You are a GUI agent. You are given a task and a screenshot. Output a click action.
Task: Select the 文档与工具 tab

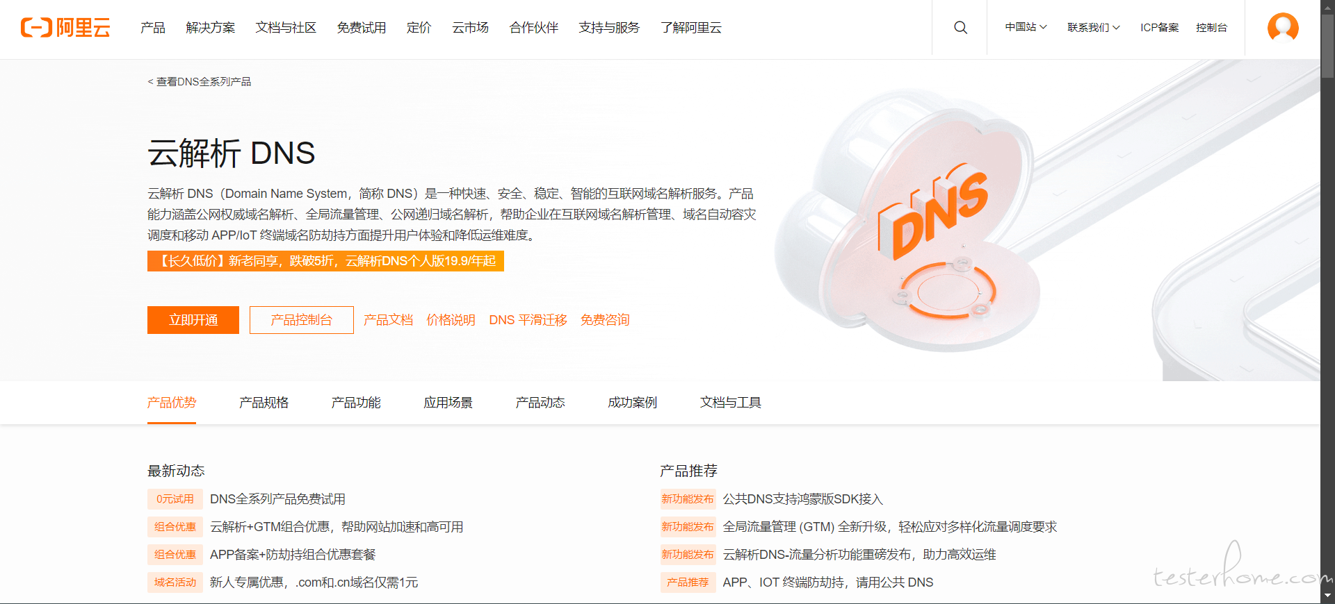tap(731, 403)
